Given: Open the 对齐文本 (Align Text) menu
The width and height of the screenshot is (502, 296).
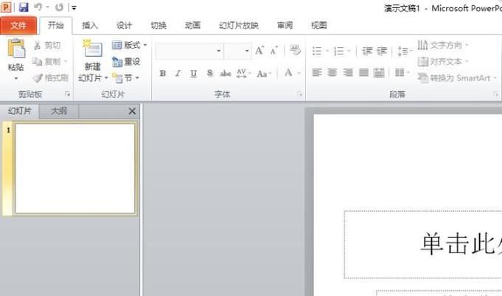Looking at the screenshot, I should [443, 61].
